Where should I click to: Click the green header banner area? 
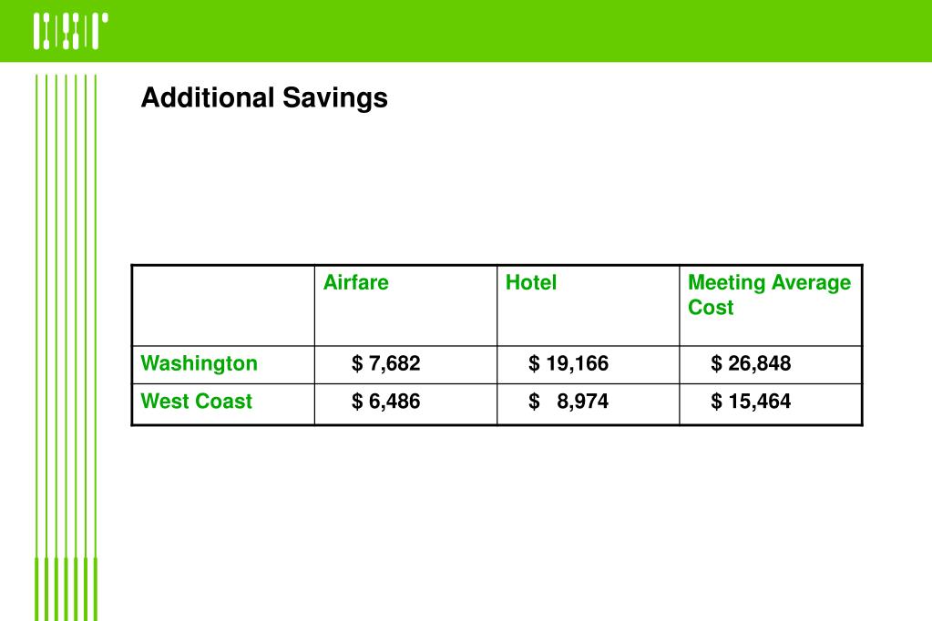466,31
